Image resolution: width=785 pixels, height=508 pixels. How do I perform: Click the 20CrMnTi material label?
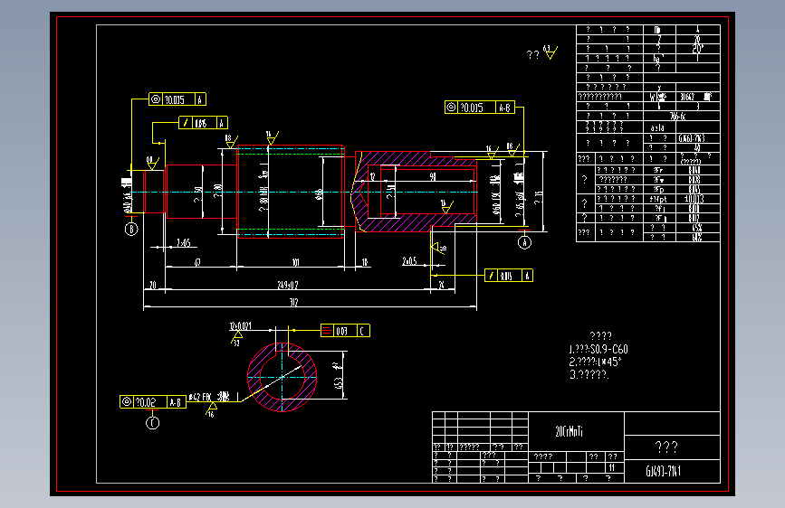pos(569,431)
